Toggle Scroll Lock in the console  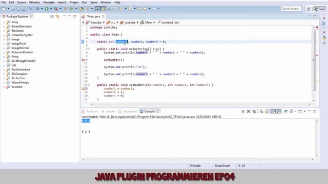click(266, 111)
